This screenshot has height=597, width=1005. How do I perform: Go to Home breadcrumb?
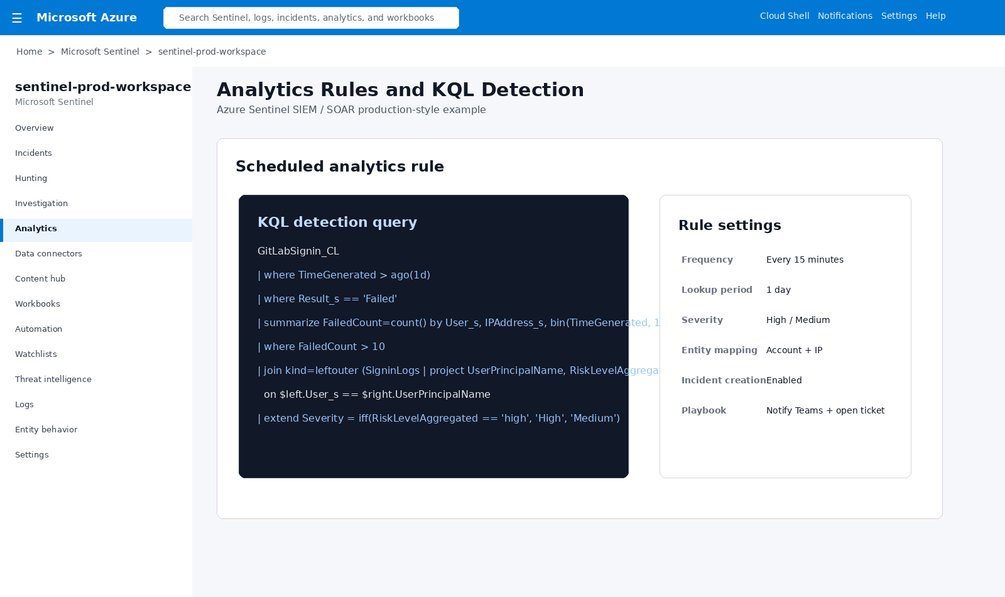coord(30,52)
